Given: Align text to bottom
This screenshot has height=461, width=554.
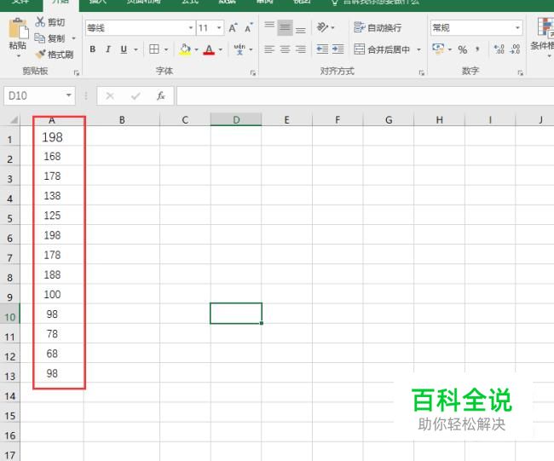Looking at the screenshot, I should click(301, 28).
